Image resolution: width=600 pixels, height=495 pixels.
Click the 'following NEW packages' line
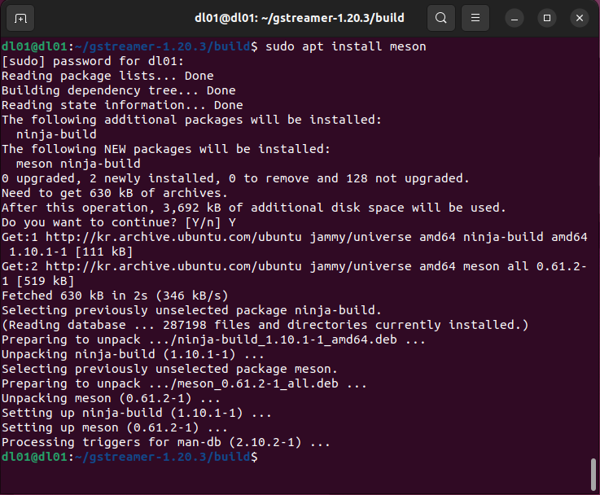166,149
